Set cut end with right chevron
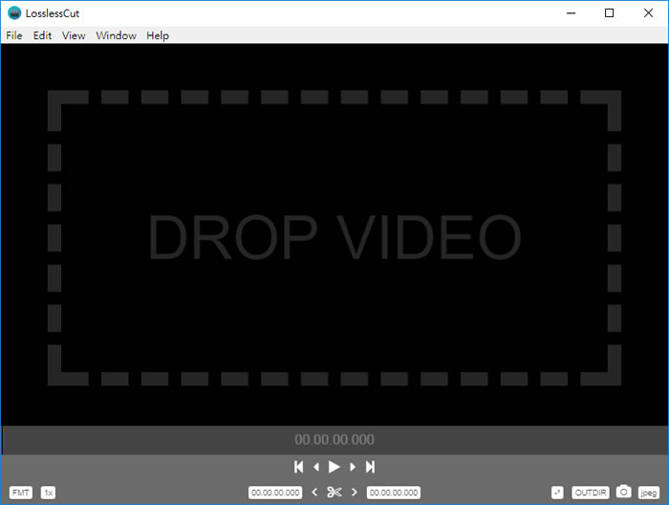Viewport: 669px width, 505px height. pos(355,493)
